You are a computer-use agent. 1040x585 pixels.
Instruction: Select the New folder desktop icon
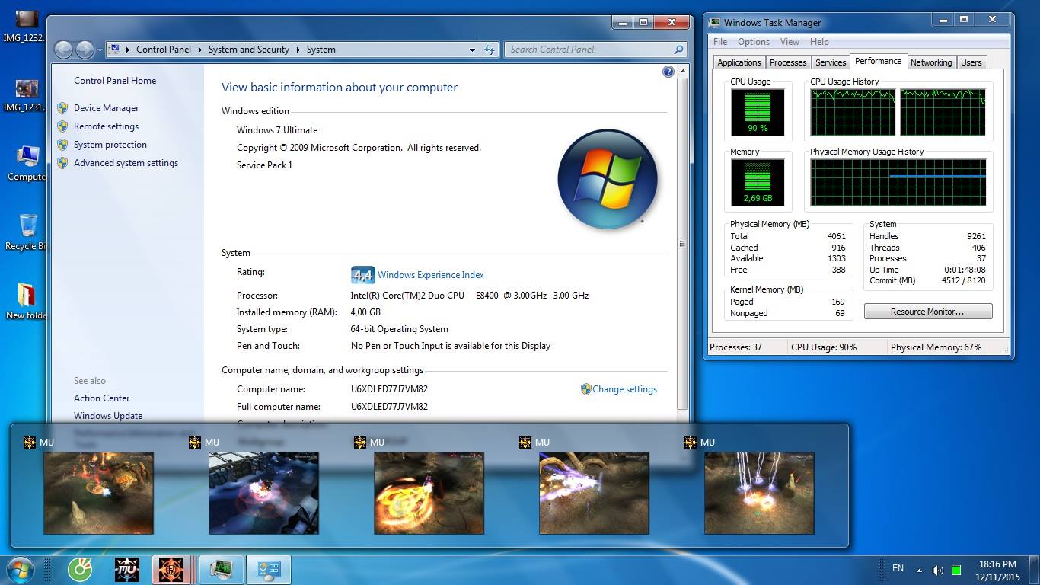[26, 301]
